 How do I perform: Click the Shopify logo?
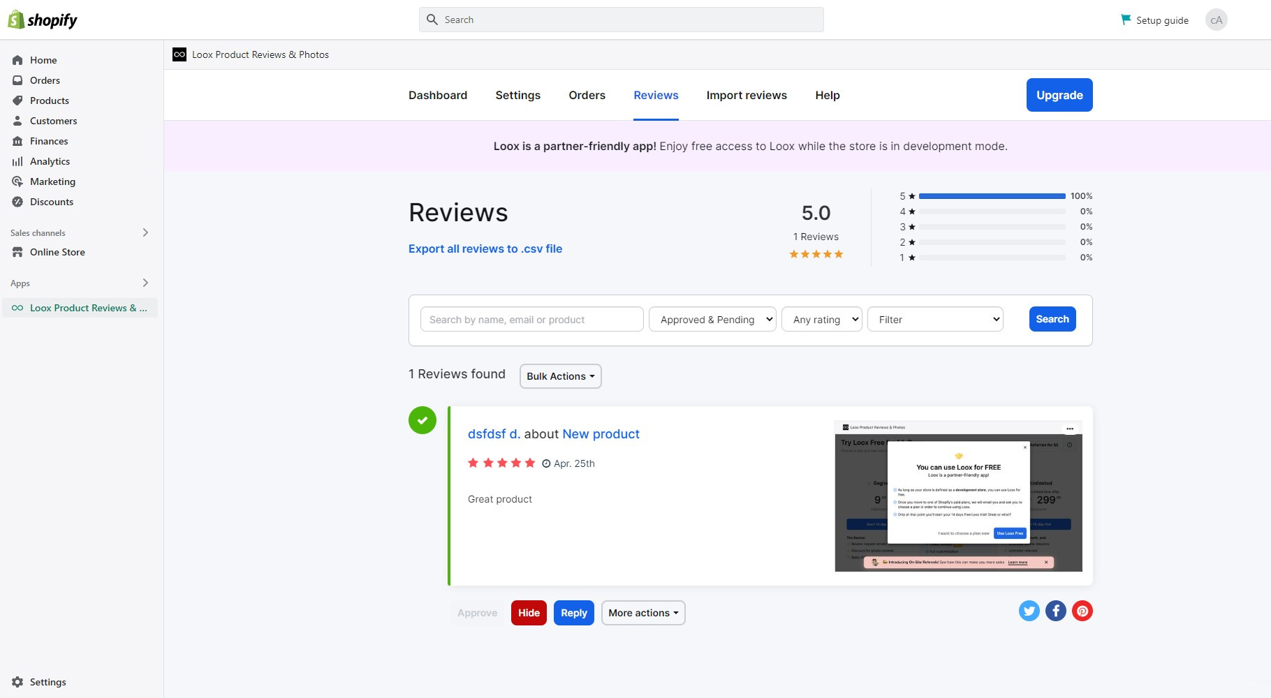pyautogui.click(x=43, y=20)
